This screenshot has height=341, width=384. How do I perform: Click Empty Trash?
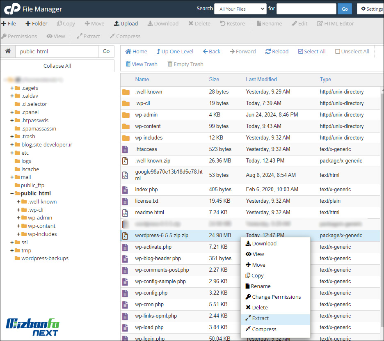[x=185, y=64]
